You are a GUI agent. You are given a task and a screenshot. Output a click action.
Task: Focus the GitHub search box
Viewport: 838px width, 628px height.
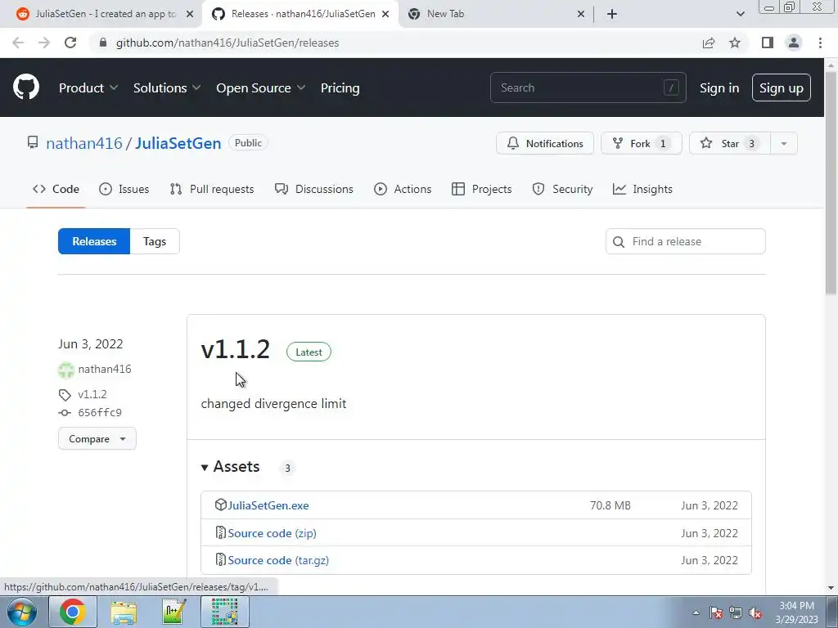click(588, 87)
